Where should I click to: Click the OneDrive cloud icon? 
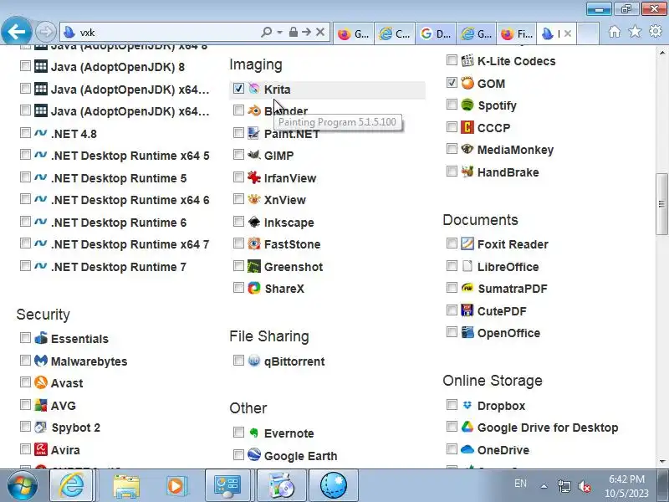[x=467, y=449]
